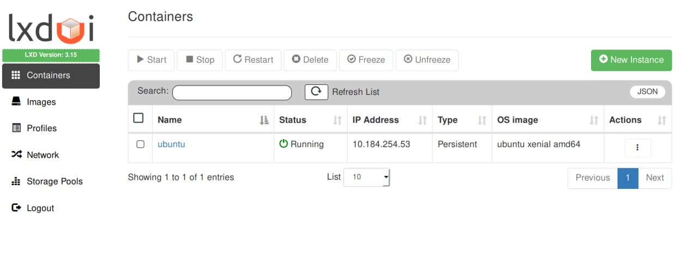Freeze the selected container
This screenshot has width=698, height=257.
point(366,60)
